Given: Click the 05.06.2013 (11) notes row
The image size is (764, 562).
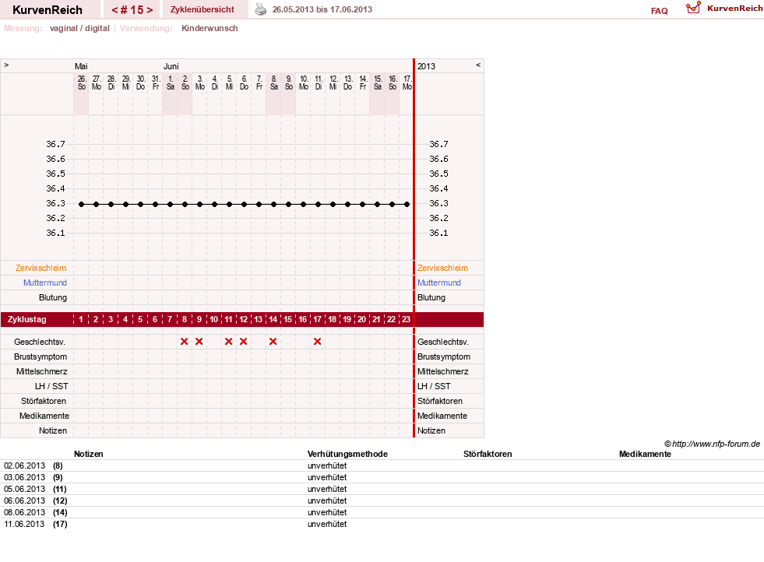Looking at the screenshot, I should click(382, 489).
